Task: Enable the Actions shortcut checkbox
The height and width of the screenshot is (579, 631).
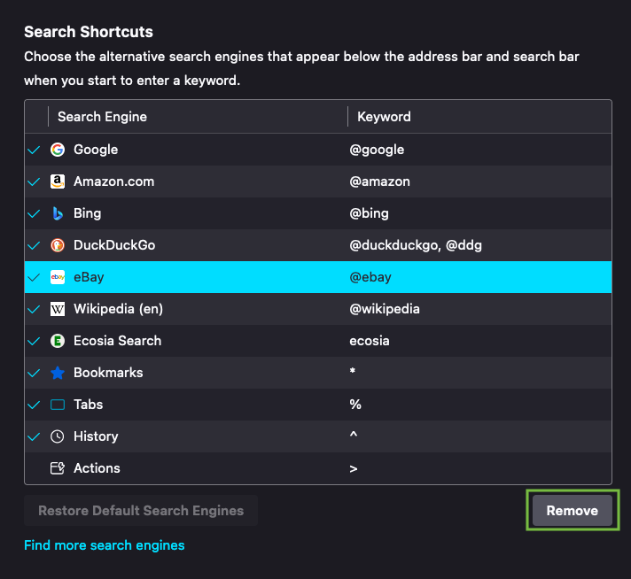Action: [35, 468]
